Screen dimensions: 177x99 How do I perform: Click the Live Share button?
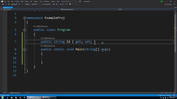[x=168, y=4]
